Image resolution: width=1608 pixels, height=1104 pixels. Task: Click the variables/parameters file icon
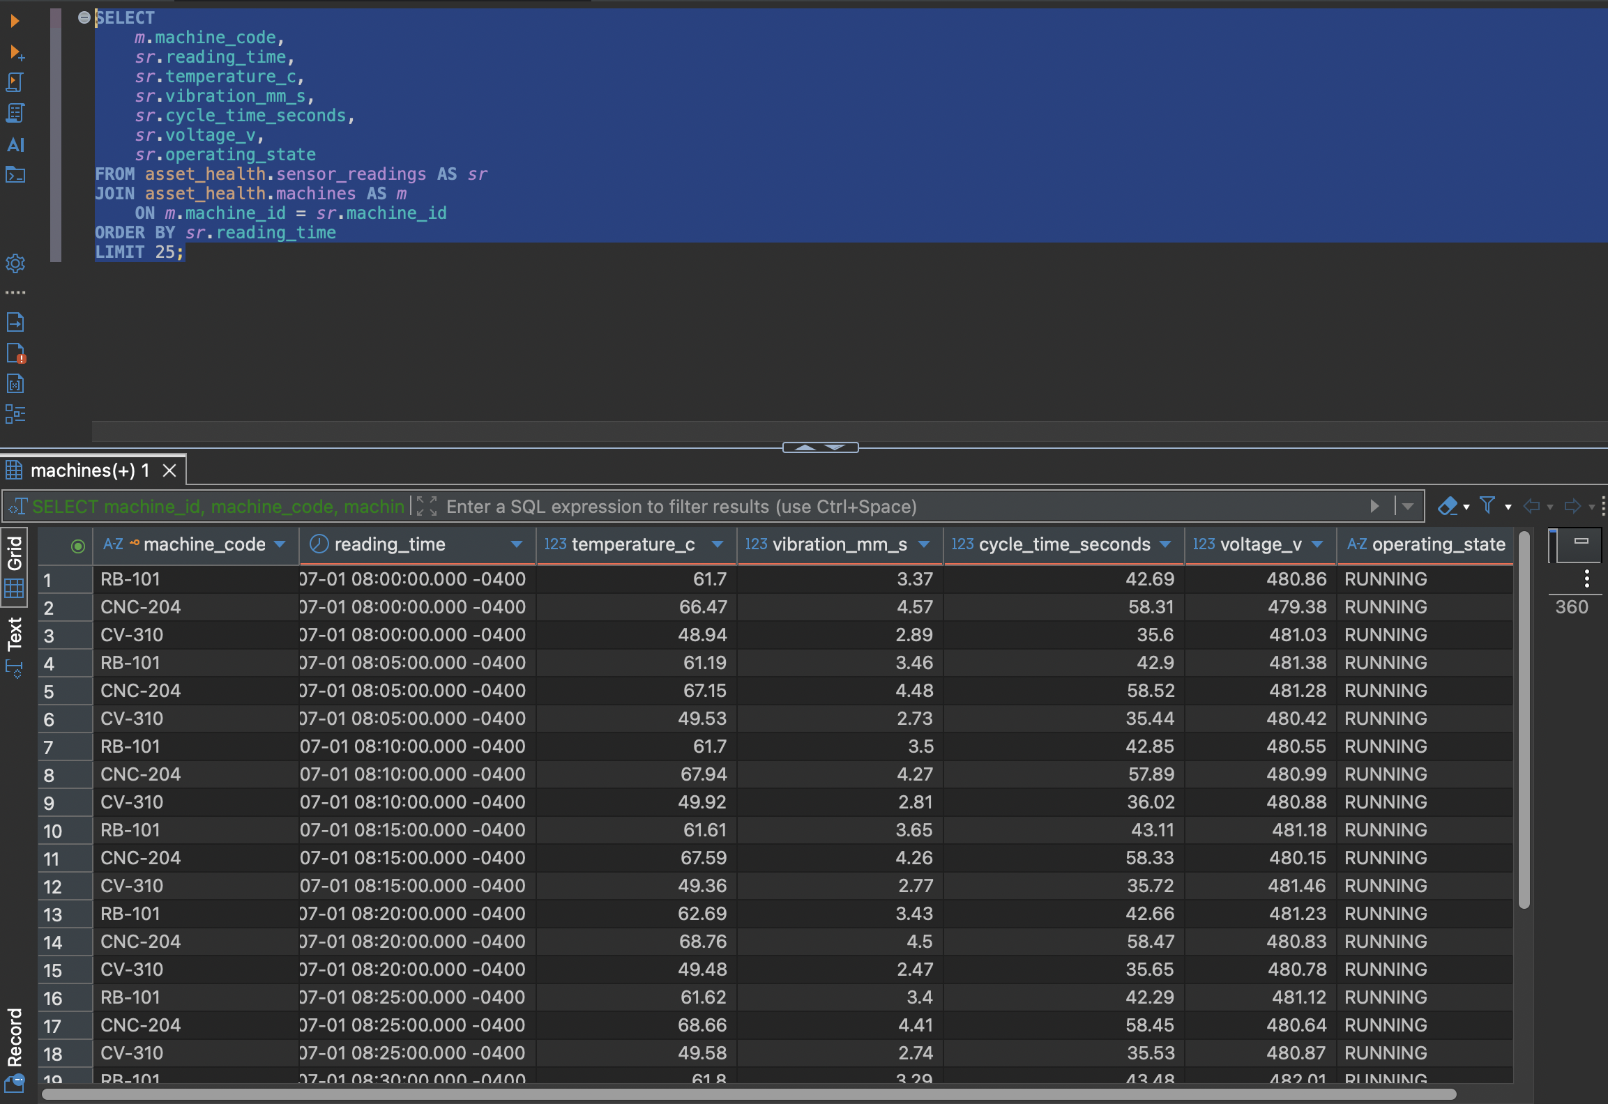[15, 383]
